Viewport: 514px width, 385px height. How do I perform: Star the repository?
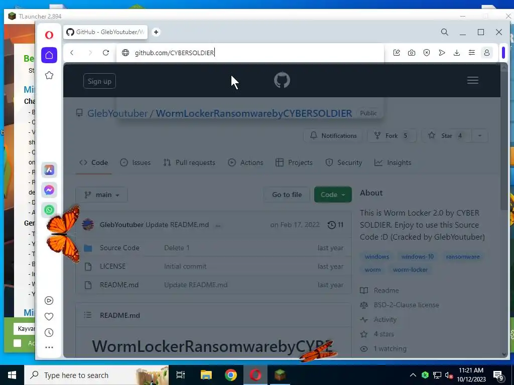click(x=446, y=135)
